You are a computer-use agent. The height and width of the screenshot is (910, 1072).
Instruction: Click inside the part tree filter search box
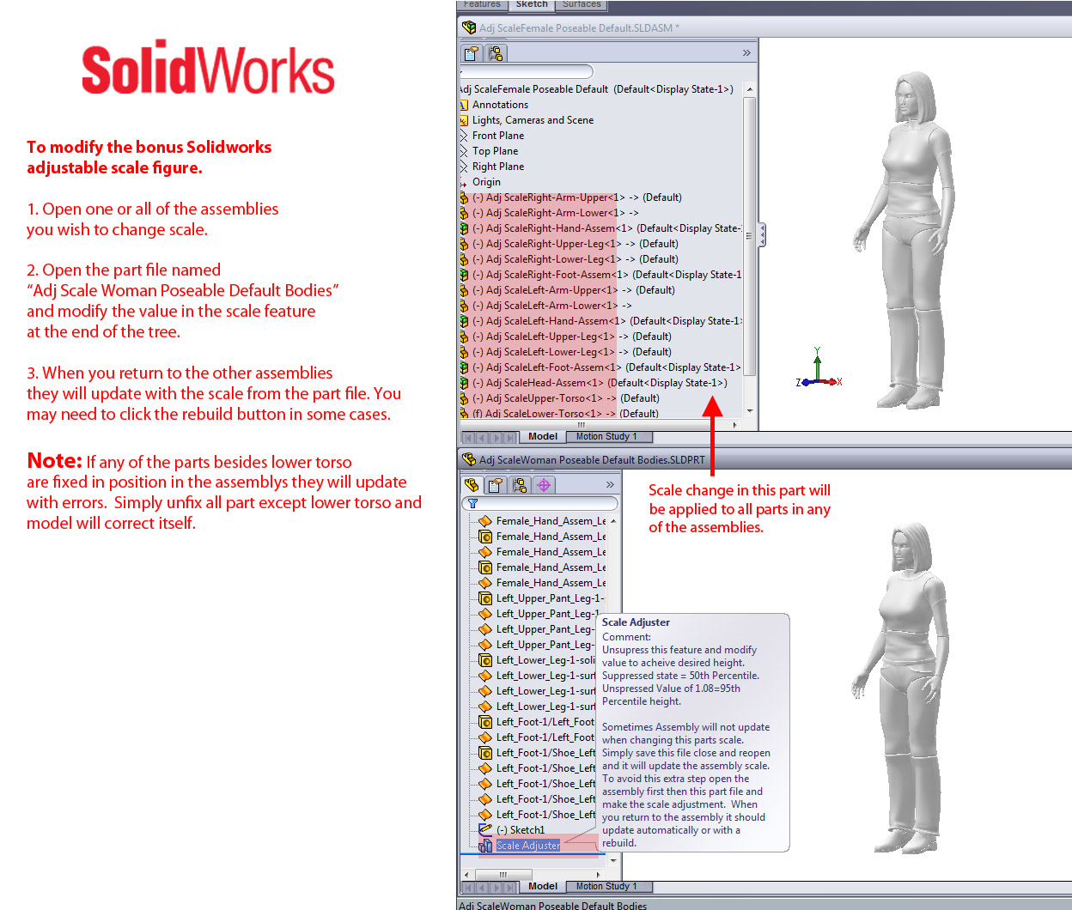coord(550,504)
